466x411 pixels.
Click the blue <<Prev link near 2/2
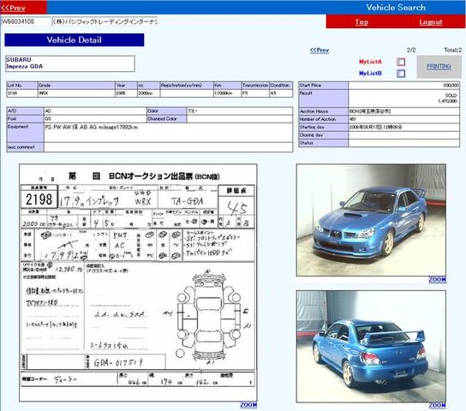[320, 51]
